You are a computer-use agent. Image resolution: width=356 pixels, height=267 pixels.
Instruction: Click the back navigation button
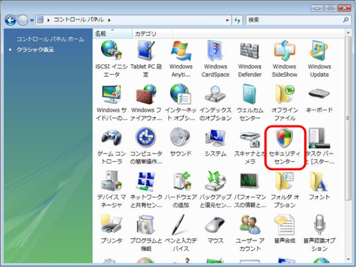coord(11,20)
